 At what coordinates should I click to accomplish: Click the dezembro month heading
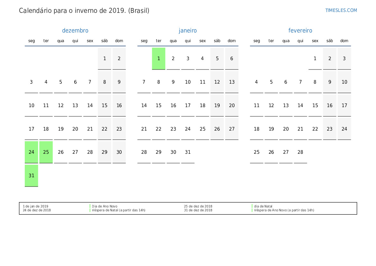[x=75, y=31]
